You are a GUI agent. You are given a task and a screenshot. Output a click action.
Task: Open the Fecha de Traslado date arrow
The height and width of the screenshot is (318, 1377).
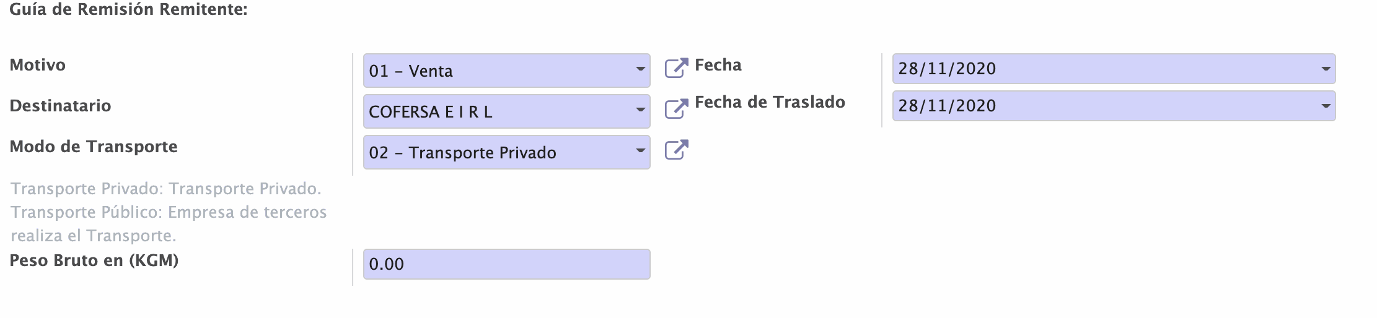click(1326, 106)
